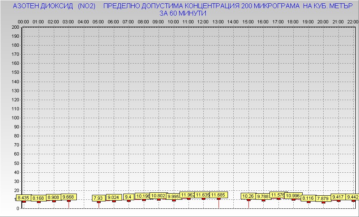
Task: Select the 8.116 value label
Action: (308, 198)
